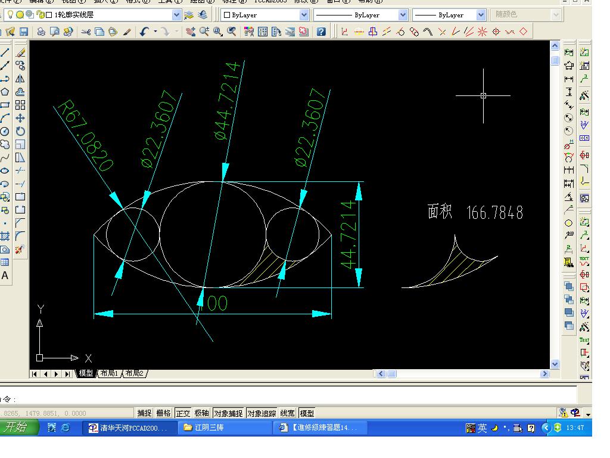
Task: Open the ByLayer linetype dropdown
Action: [403, 15]
